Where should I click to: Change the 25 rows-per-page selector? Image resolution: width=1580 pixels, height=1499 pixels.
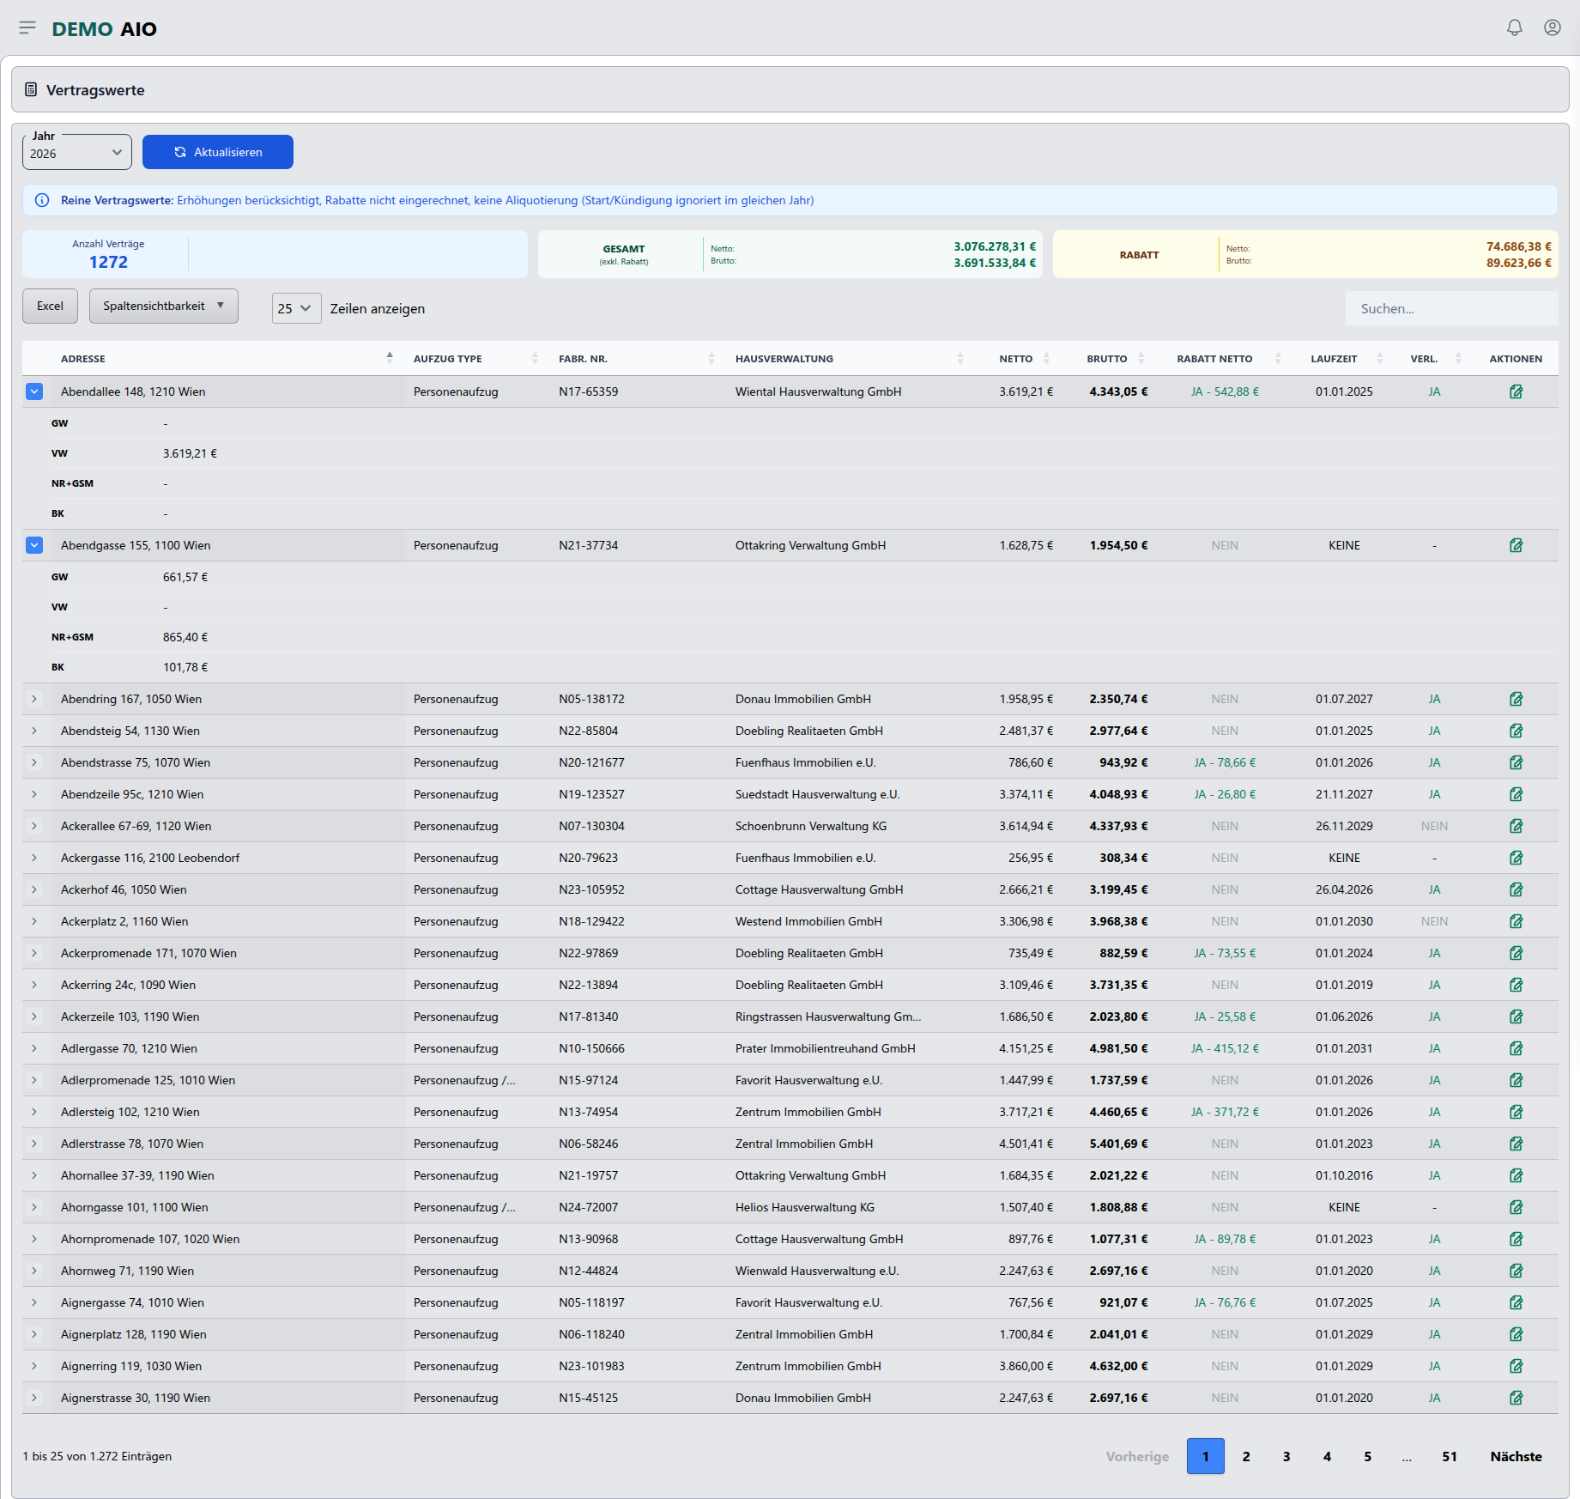(296, 308)
